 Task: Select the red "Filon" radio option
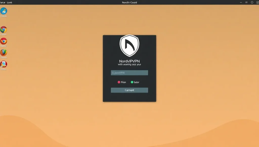119,82
